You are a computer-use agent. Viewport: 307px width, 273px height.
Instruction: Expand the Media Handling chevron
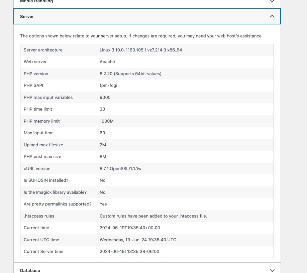coord(272,1)
